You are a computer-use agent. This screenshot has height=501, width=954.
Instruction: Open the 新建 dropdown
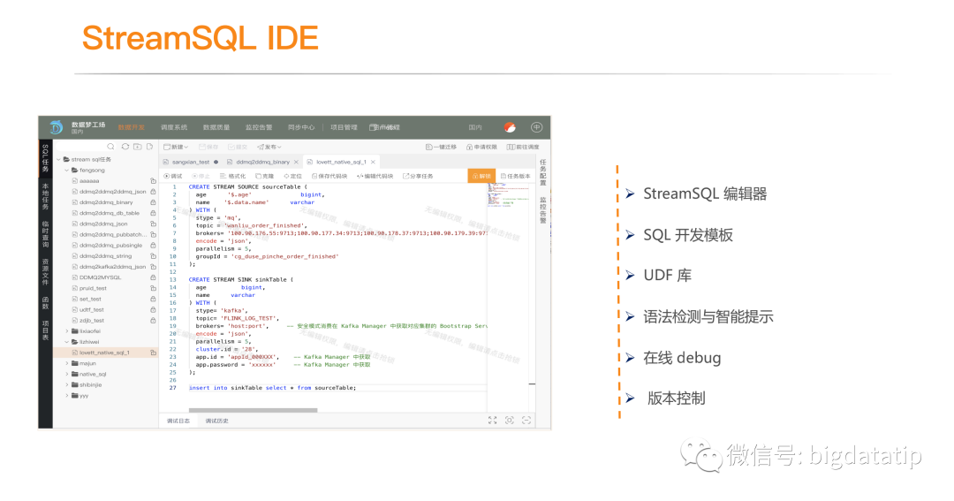pyautogui.click(x=176, y=147)
